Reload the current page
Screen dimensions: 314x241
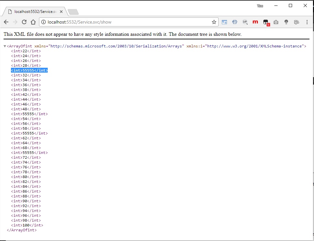click(x=24, y=22)
